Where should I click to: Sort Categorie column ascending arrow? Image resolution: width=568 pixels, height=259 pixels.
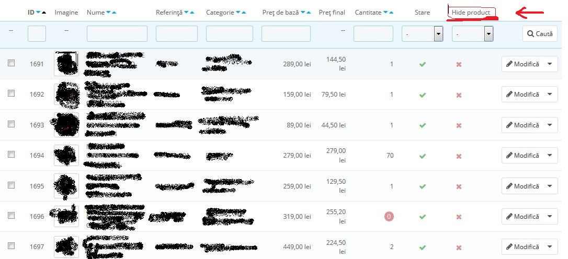244,13
